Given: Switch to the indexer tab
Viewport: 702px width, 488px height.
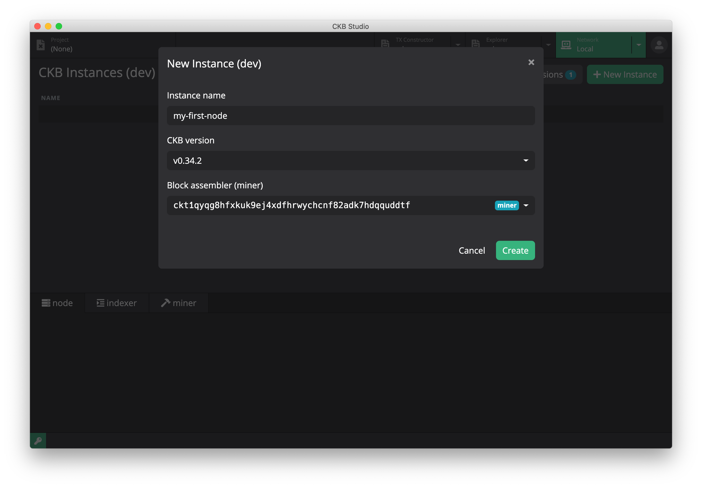Looking at the screenshot, I should coord(117,303).
